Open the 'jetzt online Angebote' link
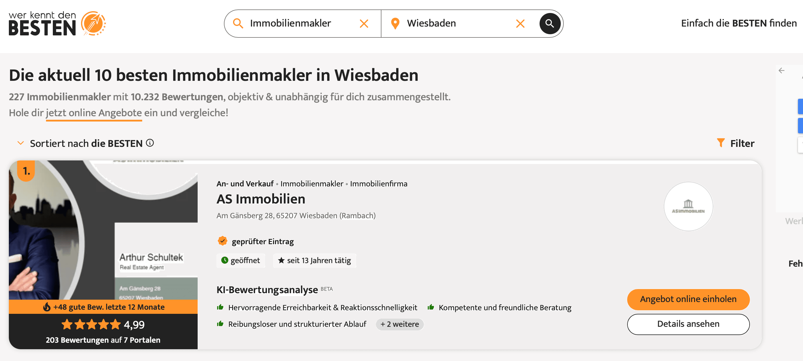The width and height of the screenshot is (803, 361). 94,113
